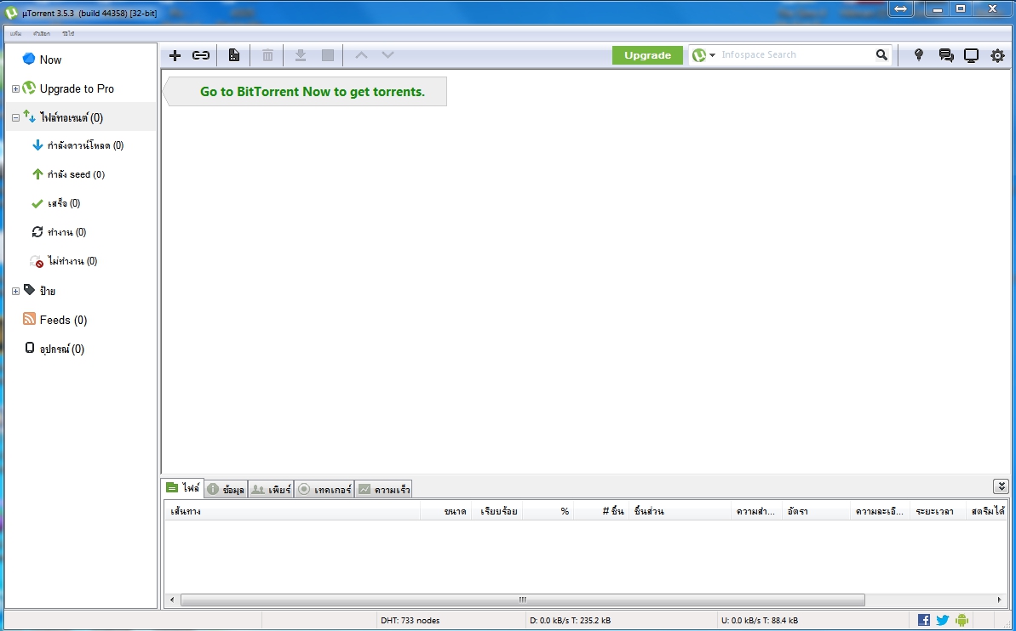Viewport: 1016px width, 631px height.
Task: Click the เส้นทาง path column header
Action: pos(291,511)
